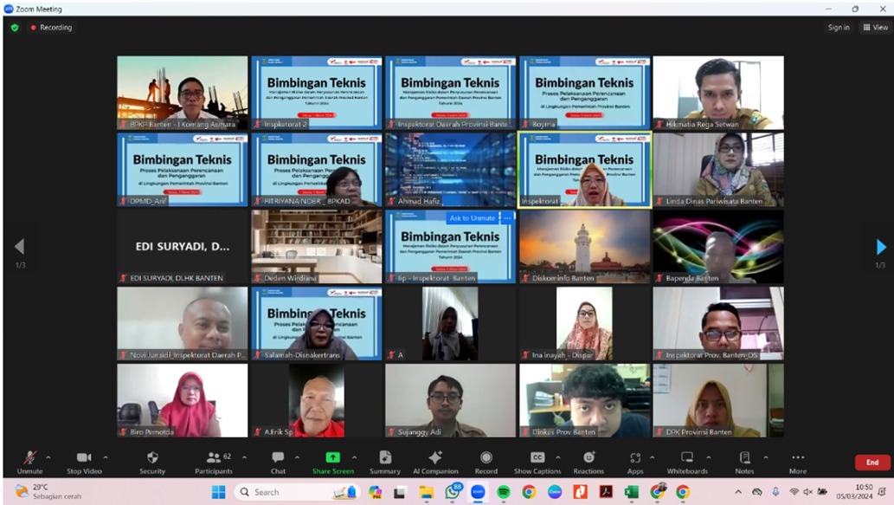The width and height of the screenshot is (894, 505).
Task: Stop the video camera
Action: coord(84,459)
